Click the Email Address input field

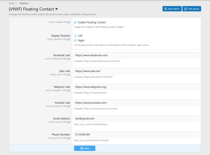(137, 118)
